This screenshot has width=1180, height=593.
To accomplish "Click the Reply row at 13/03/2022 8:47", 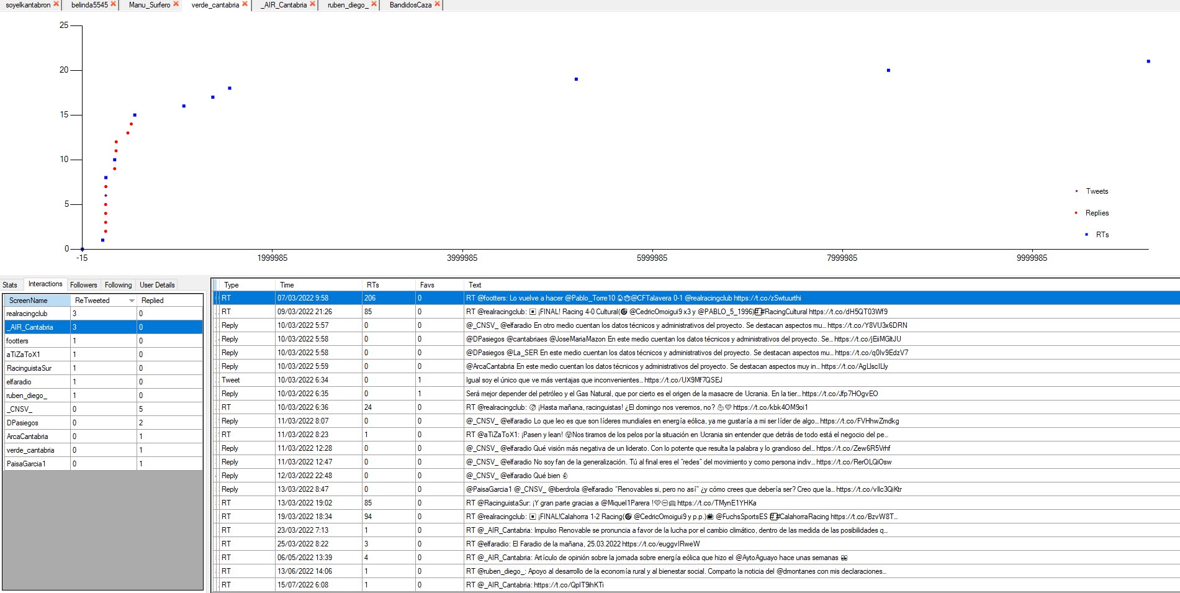I will point(695,489).
